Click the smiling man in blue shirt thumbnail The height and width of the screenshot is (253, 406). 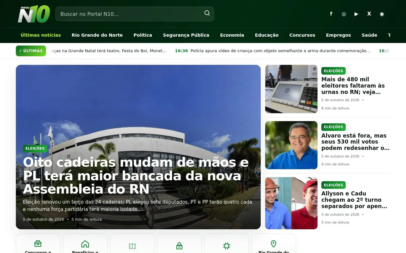pyautogui.click(x=291, y=145)
